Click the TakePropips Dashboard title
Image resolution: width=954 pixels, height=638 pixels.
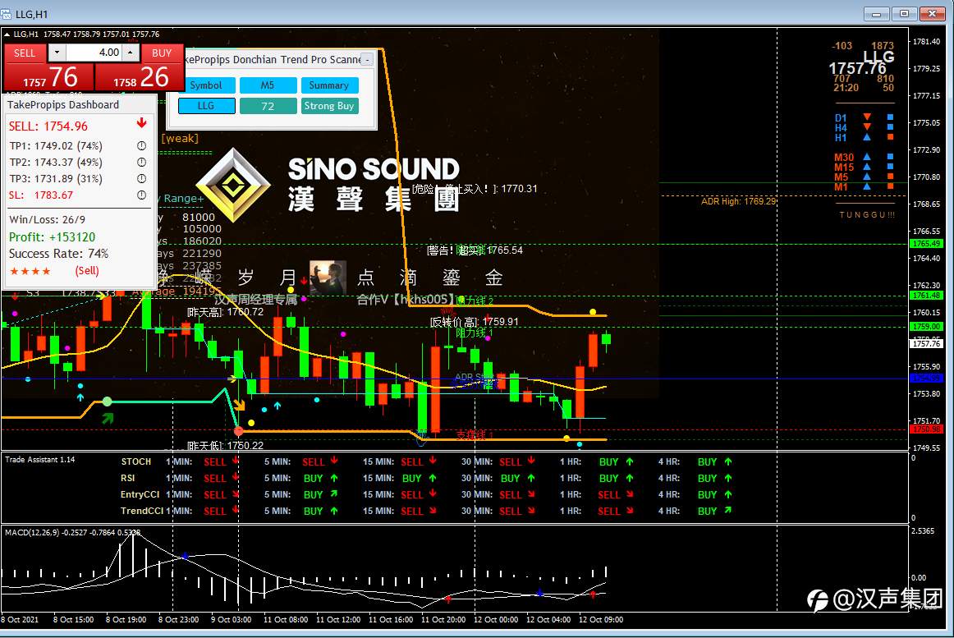tap(63, 105)
